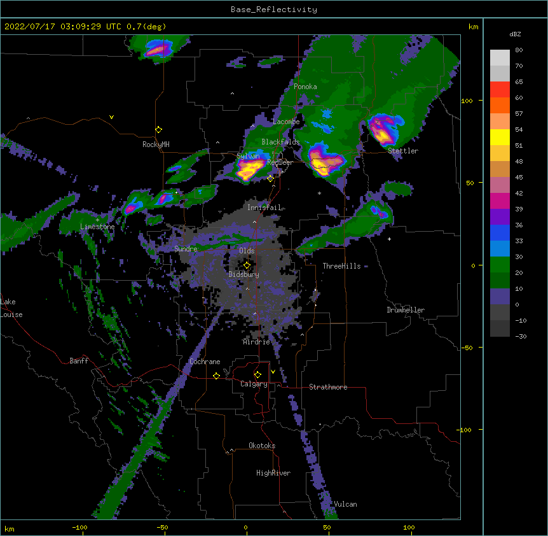Click the Banff town label
The height and width of the screenshot is (536, 548).
pos(79,361)
